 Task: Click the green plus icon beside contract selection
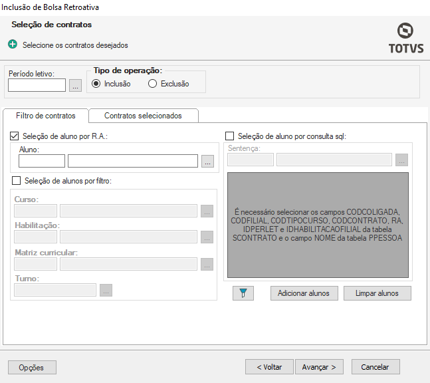coord(13,45)
